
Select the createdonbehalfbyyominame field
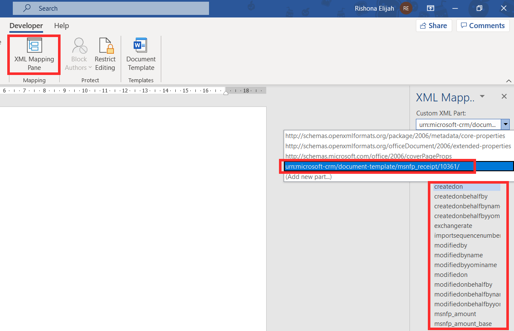(x=467, y=216)
